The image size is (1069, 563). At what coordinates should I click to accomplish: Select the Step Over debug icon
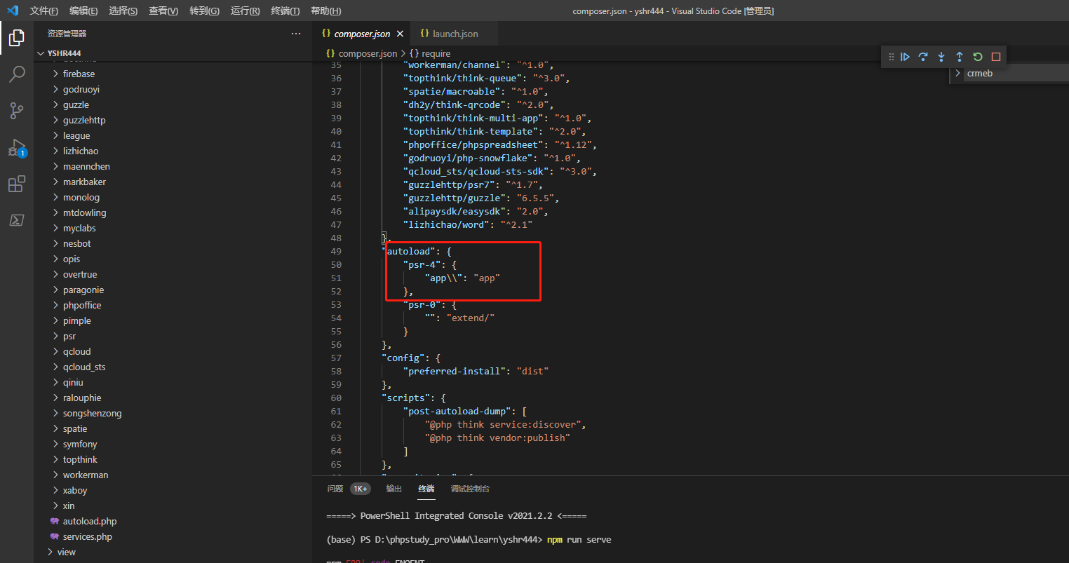tap(922, 57)
